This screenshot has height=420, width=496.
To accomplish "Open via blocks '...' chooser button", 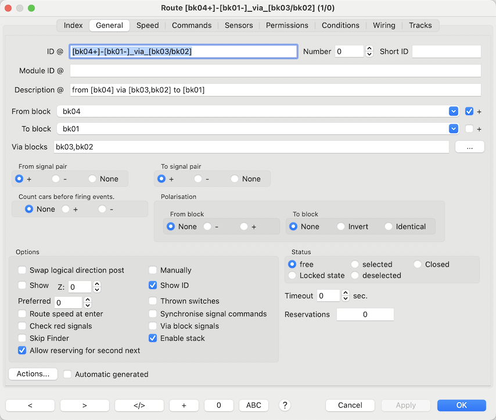I will coord(469,147).
